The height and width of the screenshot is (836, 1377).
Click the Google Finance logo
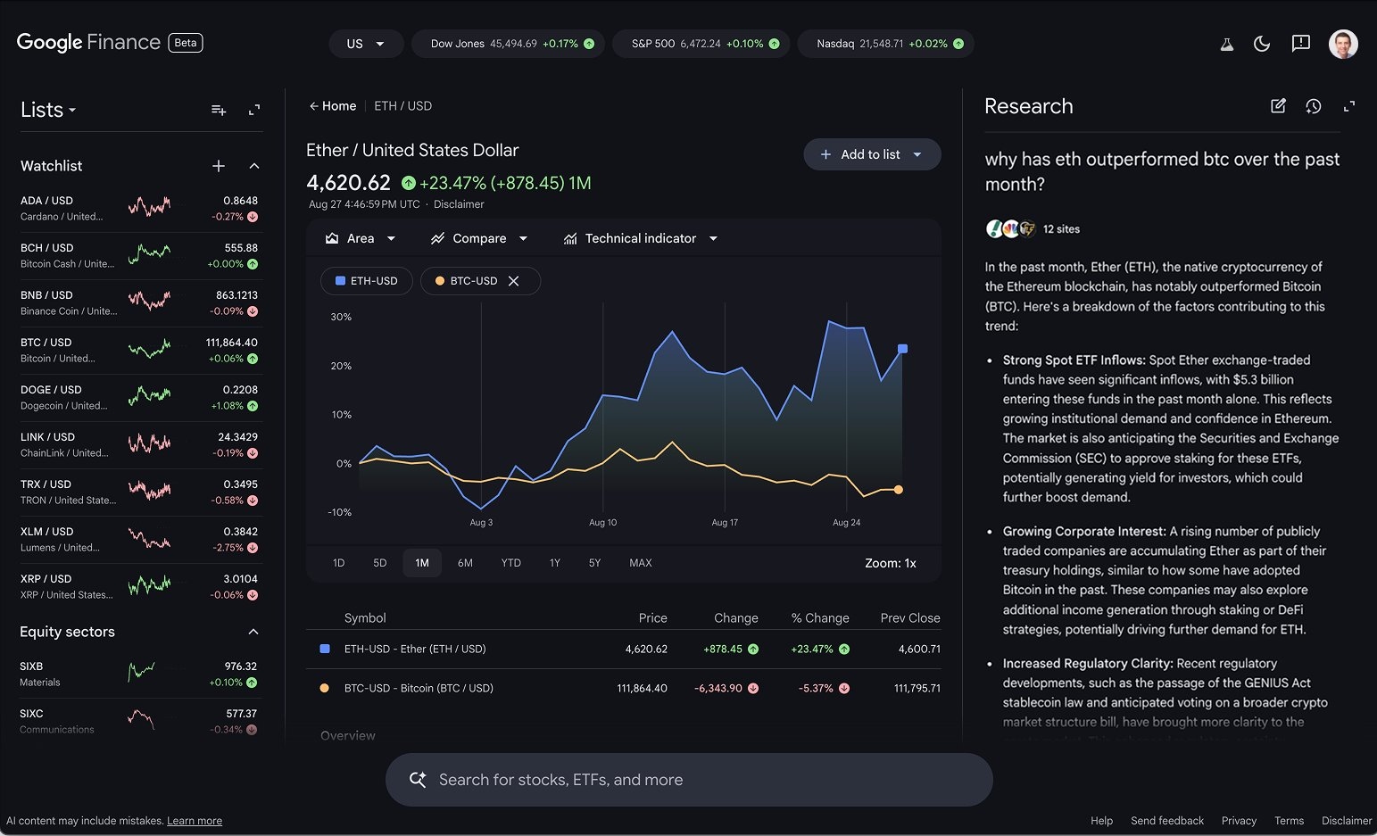88,42
